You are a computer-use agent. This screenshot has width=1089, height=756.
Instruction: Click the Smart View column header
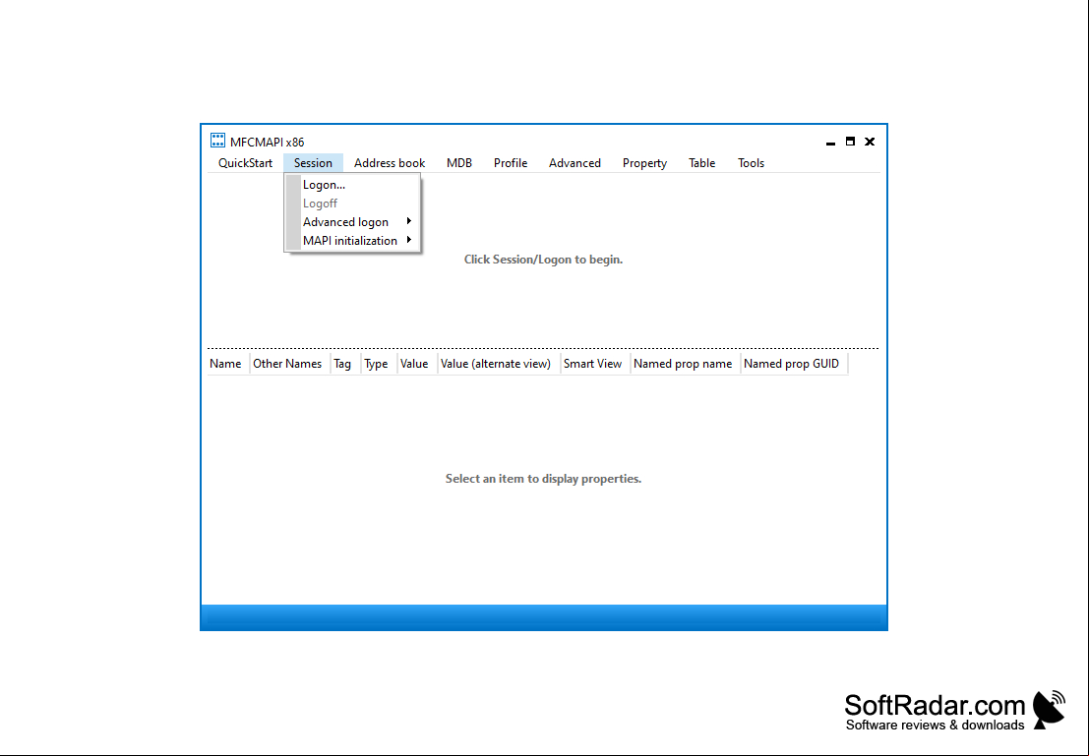click(x=596, y=364)
